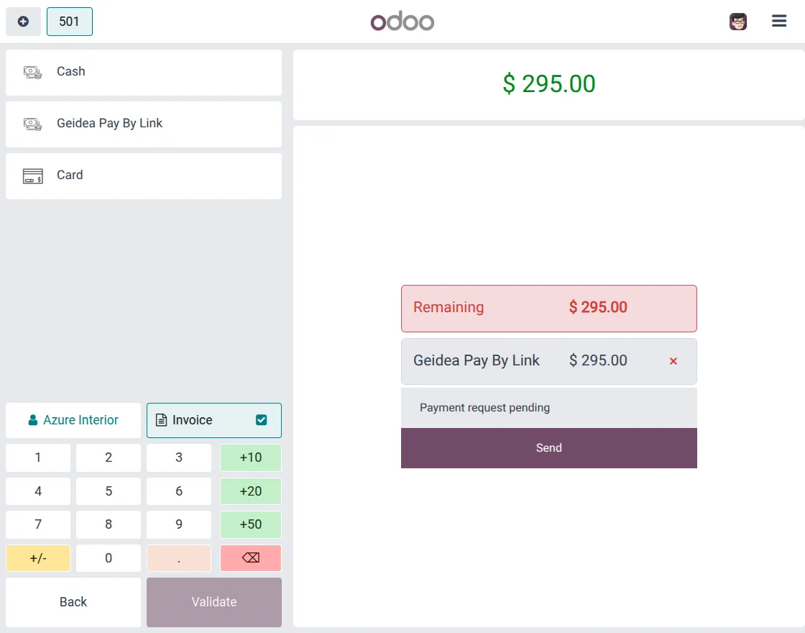Image resolution: width=805 pixels, height=633 pixels.
Task: Click the plus icon to add new order
Action: click(23, 22)
